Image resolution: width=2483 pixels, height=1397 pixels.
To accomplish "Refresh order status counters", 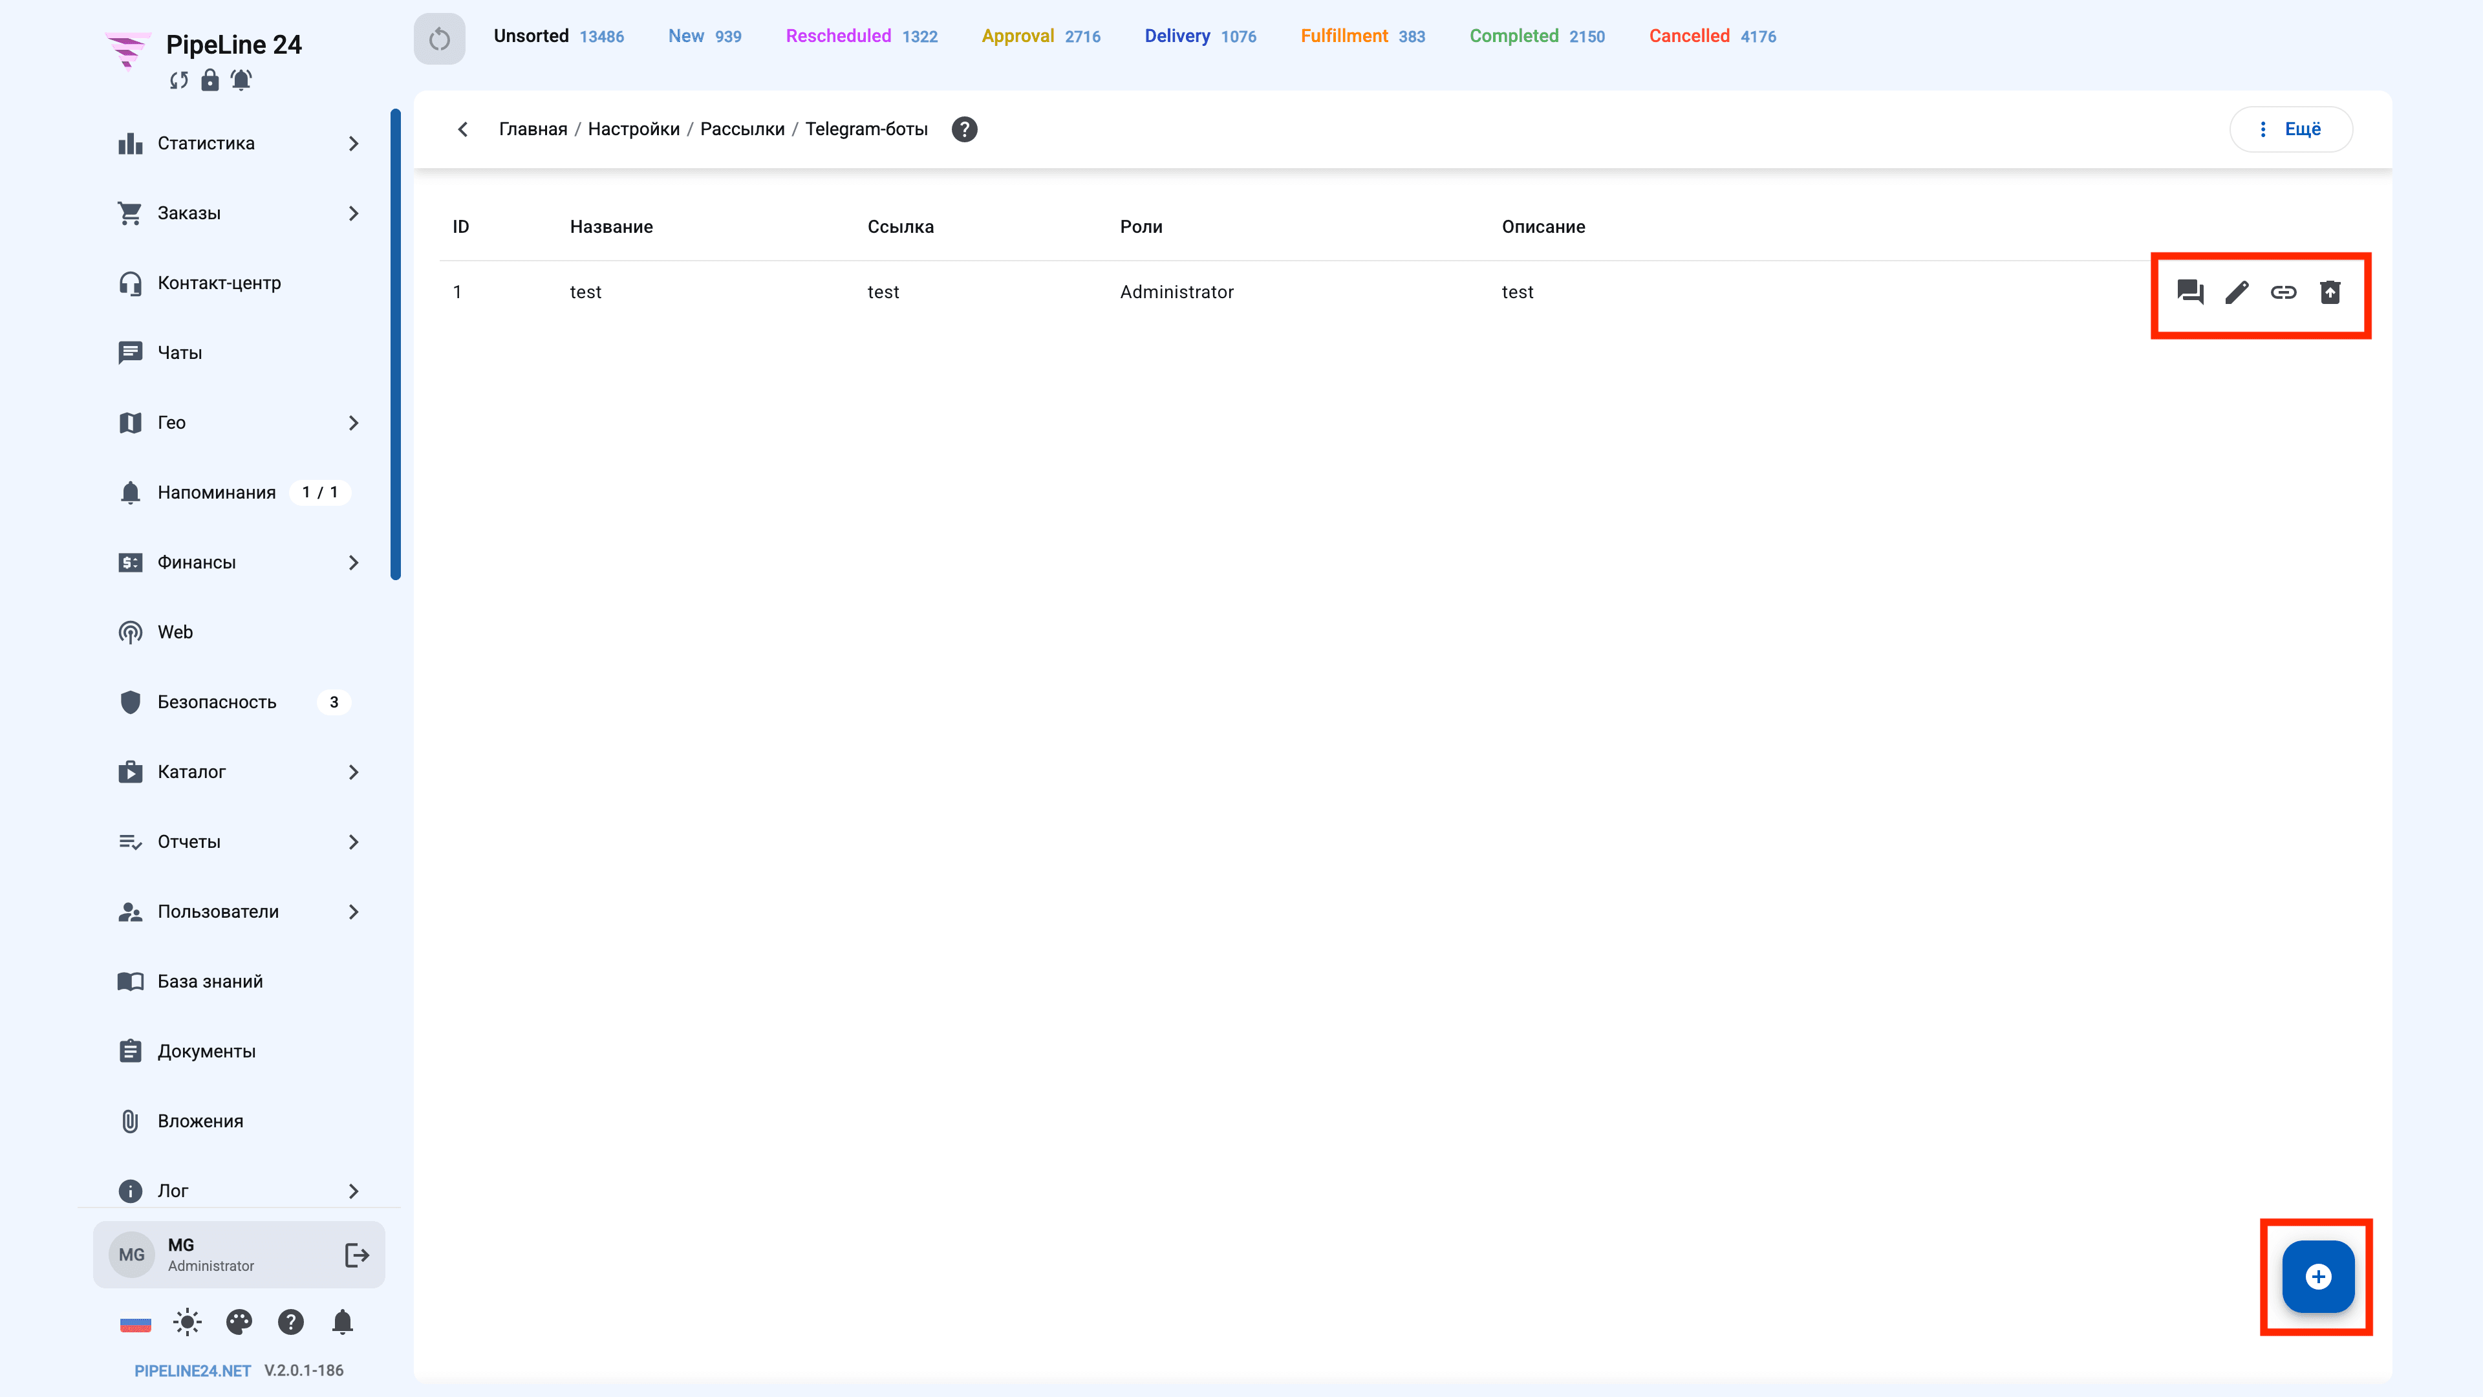I will pos(440,39).
